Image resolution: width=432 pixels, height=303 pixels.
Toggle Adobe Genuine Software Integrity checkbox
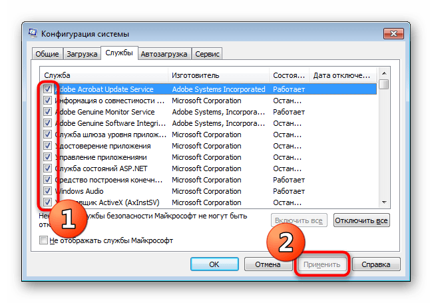pyautogui.click(x=47, y=123)
